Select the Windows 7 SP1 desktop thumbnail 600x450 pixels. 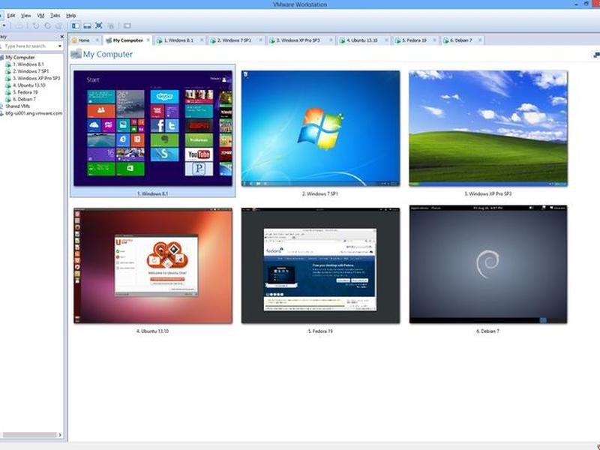point(320,128)
